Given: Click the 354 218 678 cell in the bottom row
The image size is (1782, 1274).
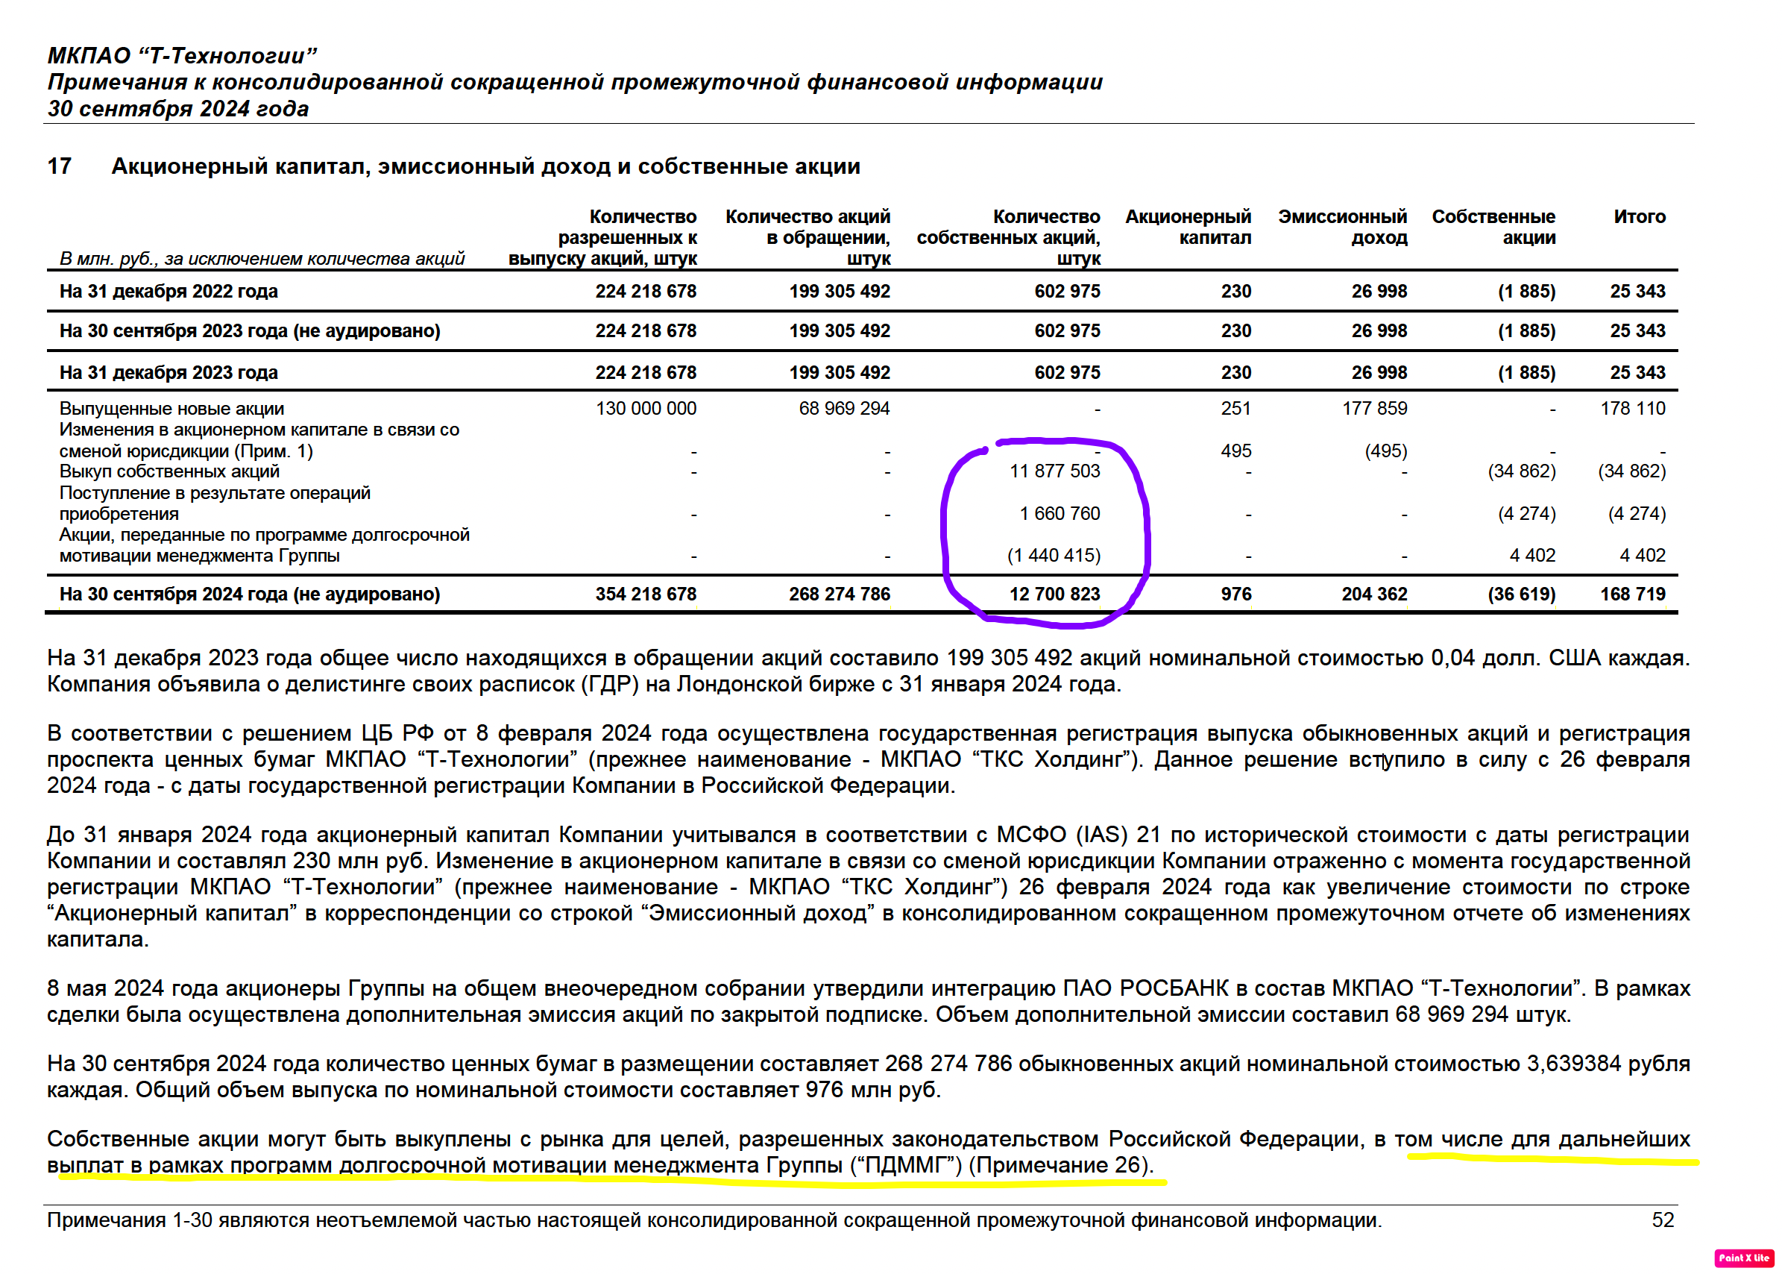Looking at the screenshot, I should pos(645,594).
